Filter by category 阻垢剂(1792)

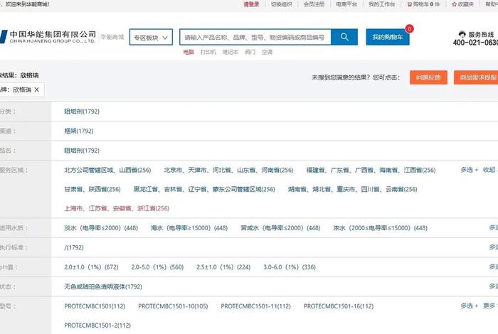(82, 112)
